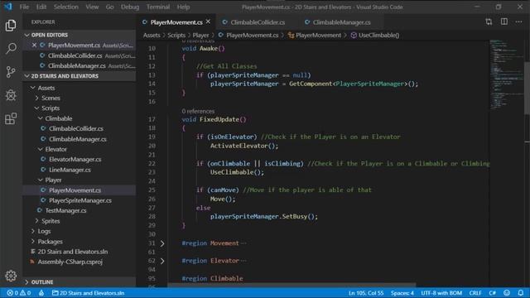Change encoding via UTF-8 with BOM
This screenshot has width=530, height=298.
point(441,293)
